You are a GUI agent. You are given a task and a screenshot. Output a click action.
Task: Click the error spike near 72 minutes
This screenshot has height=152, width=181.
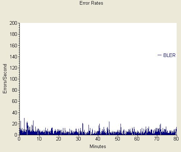pyautogui.click(x=160, y=129)
